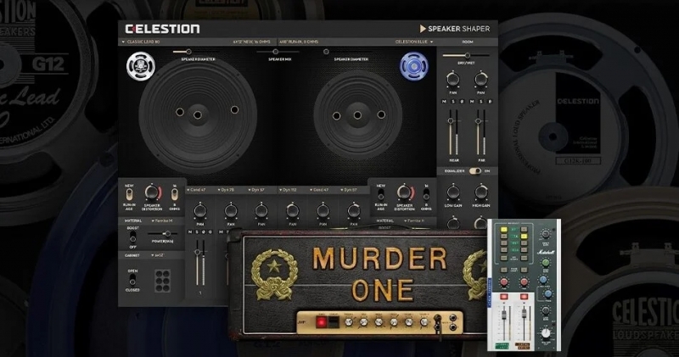Toggle right speaker New/Run-in age switch
This screenshot has height=357, width=679.
tap(381, 195)
